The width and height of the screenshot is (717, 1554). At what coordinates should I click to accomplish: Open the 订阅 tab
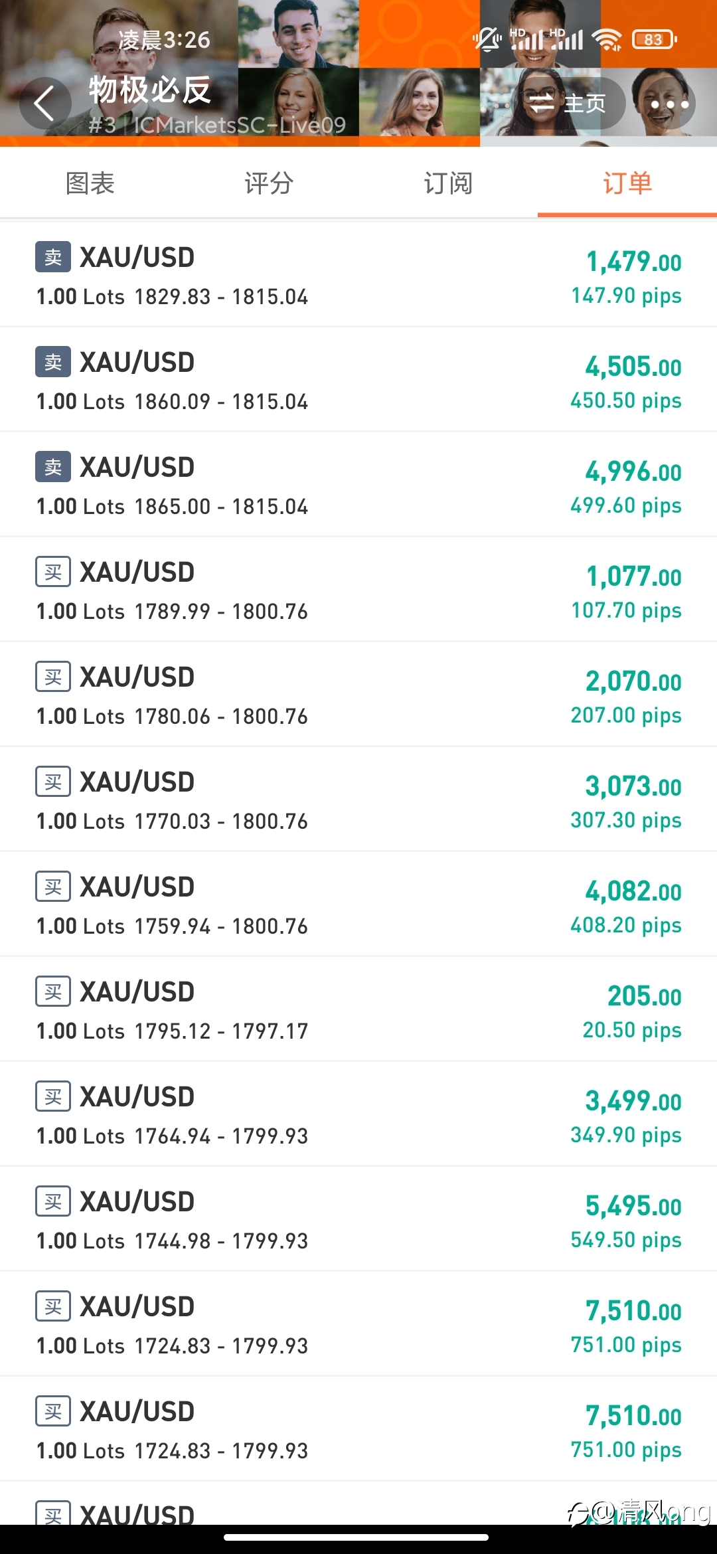pyautogui.click(x=448, y=183)
